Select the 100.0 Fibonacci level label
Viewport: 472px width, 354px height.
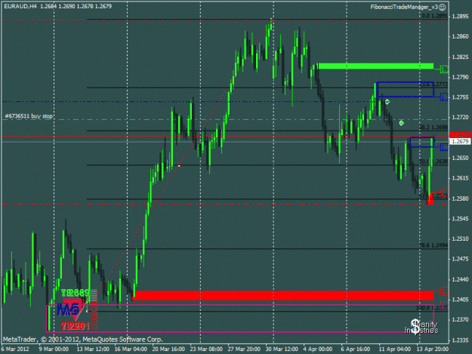pyautogui.click(x=432, y=308)
